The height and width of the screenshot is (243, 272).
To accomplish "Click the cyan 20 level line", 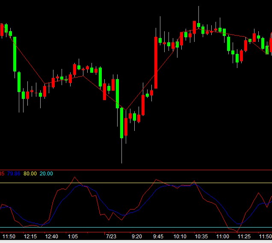I will 136,227.
